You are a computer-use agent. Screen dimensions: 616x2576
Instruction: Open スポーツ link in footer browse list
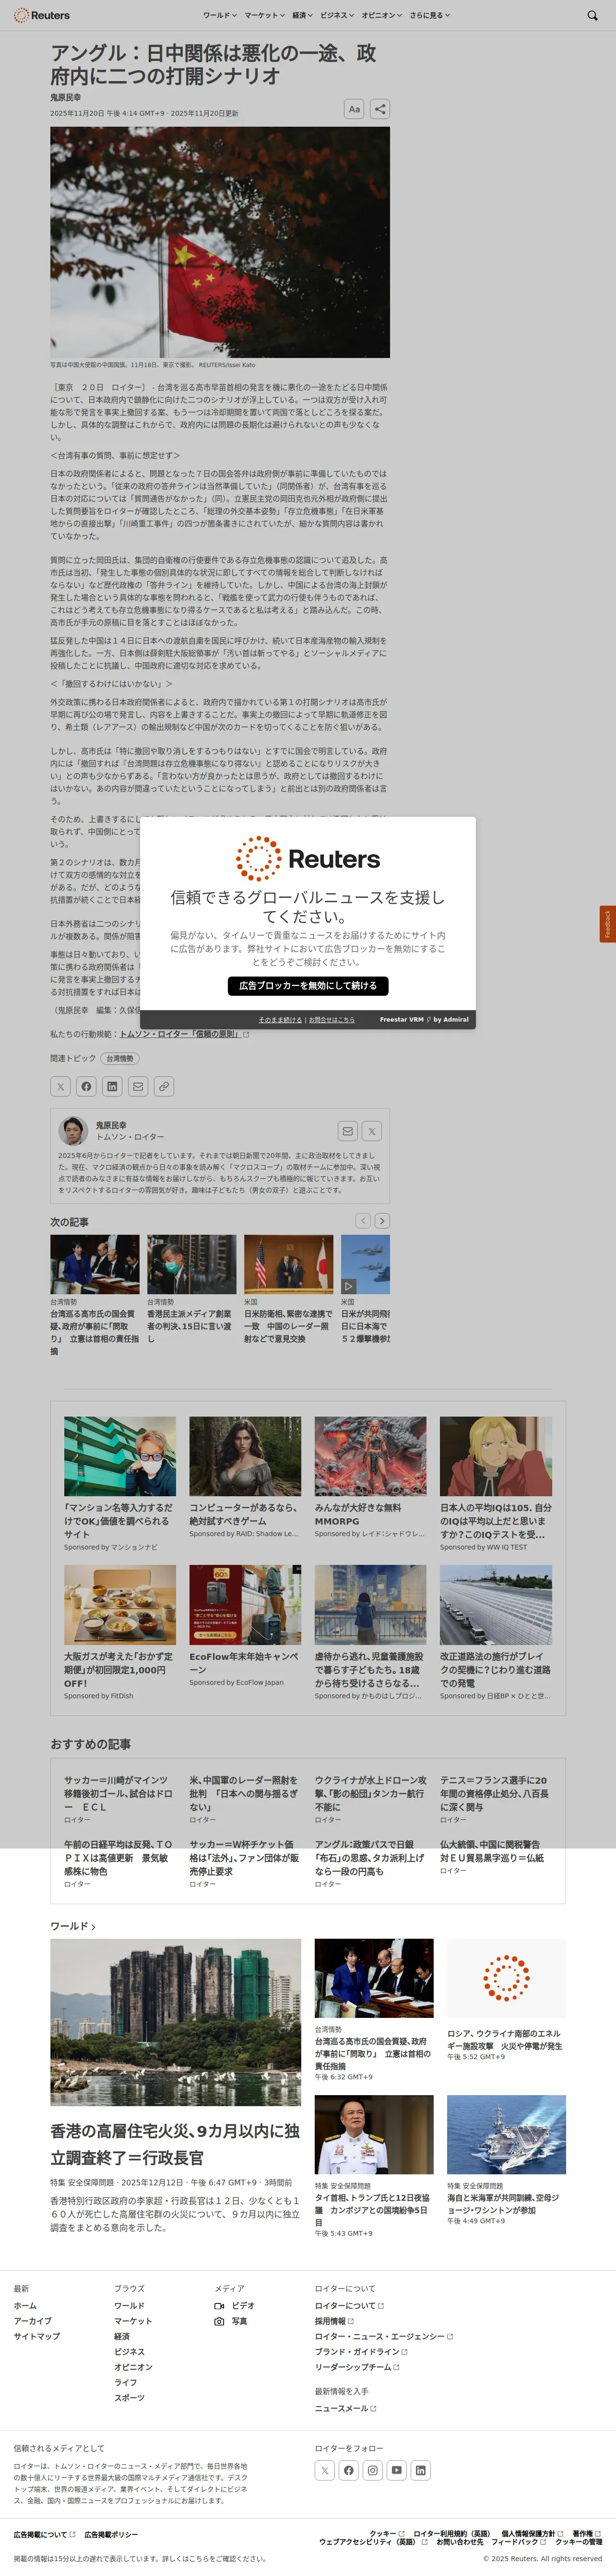(x=129, y=2398)
